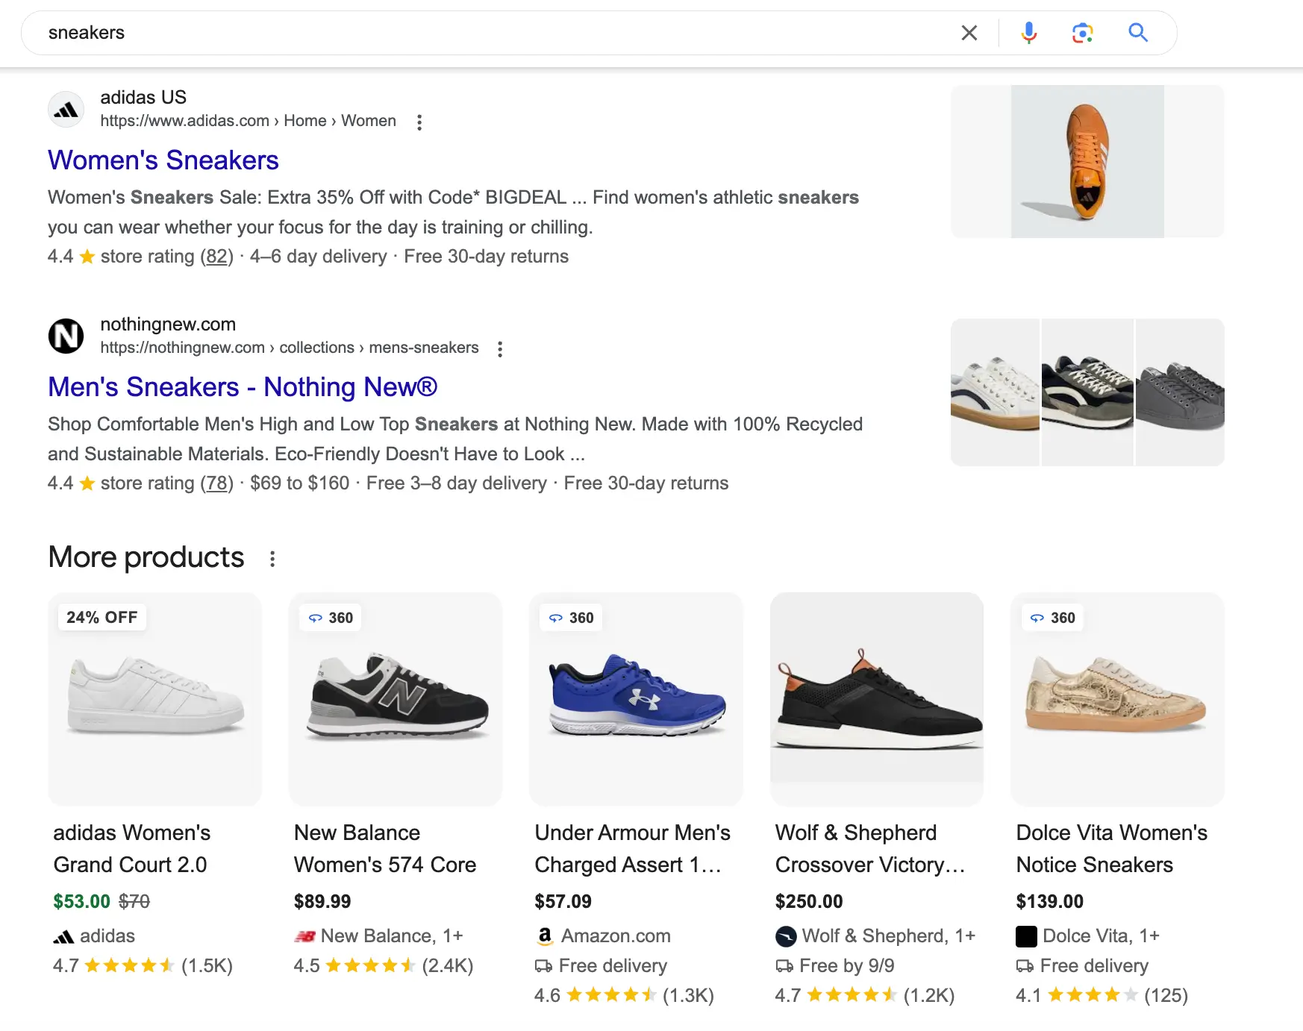View the grey Nothing New sneaker thumbnail
Viewport: 1303px width, 1031px height.
pos(1180,392)
